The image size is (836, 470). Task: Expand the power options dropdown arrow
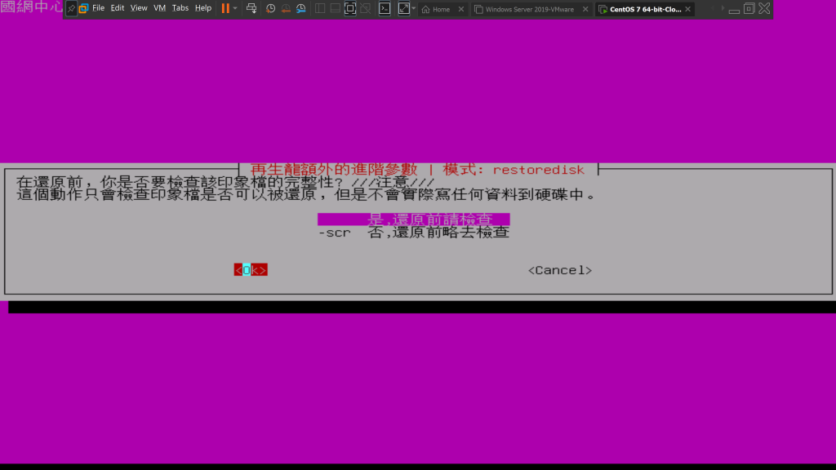tap(236, 8)
